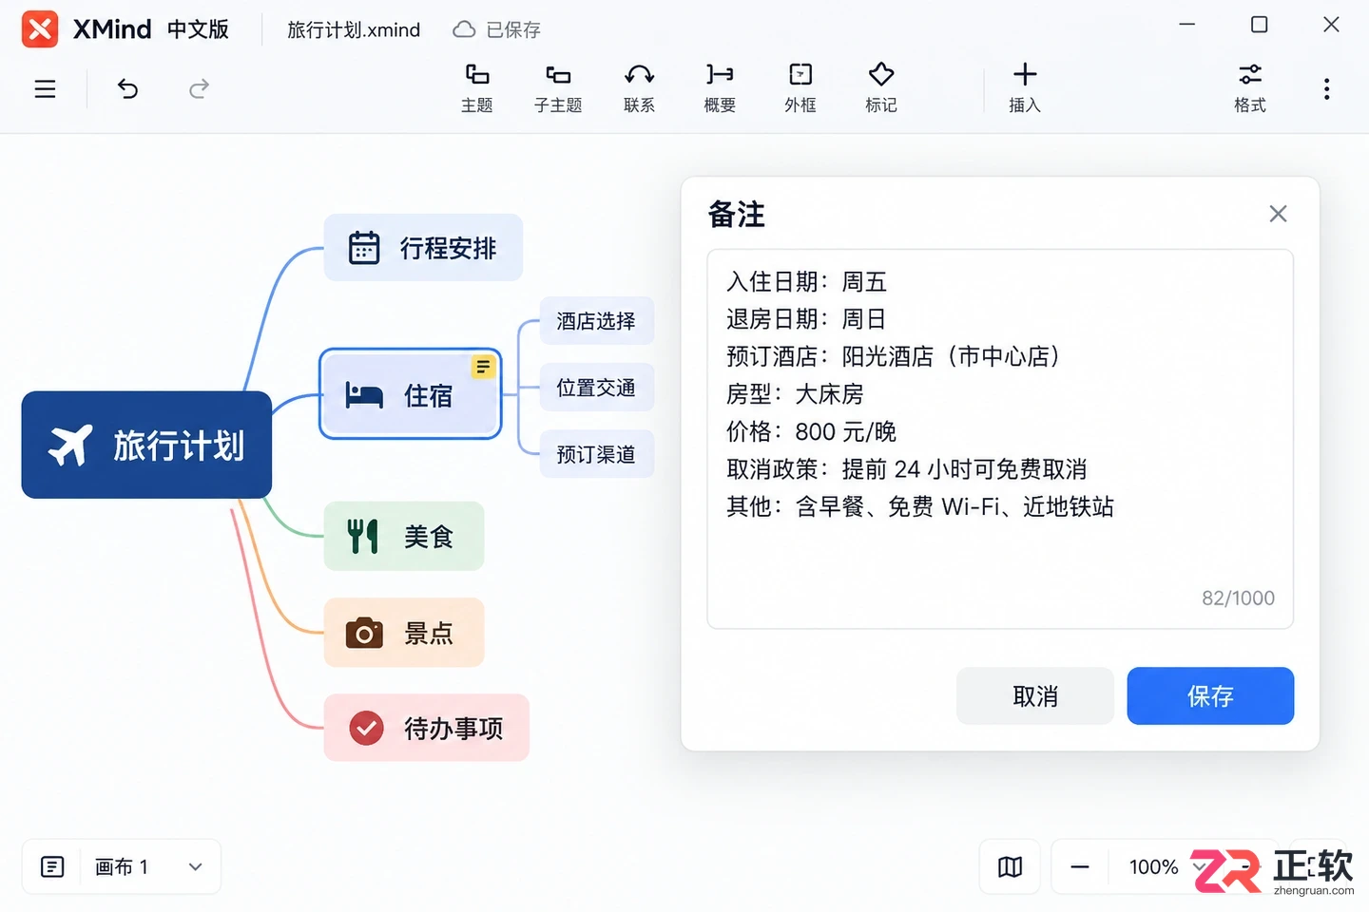
Task: Open the note icon on 住宿
Action: [x=483, y=366]
